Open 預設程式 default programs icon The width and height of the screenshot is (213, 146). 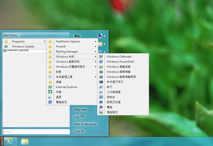pyautogui.click(x=101, y=112)
